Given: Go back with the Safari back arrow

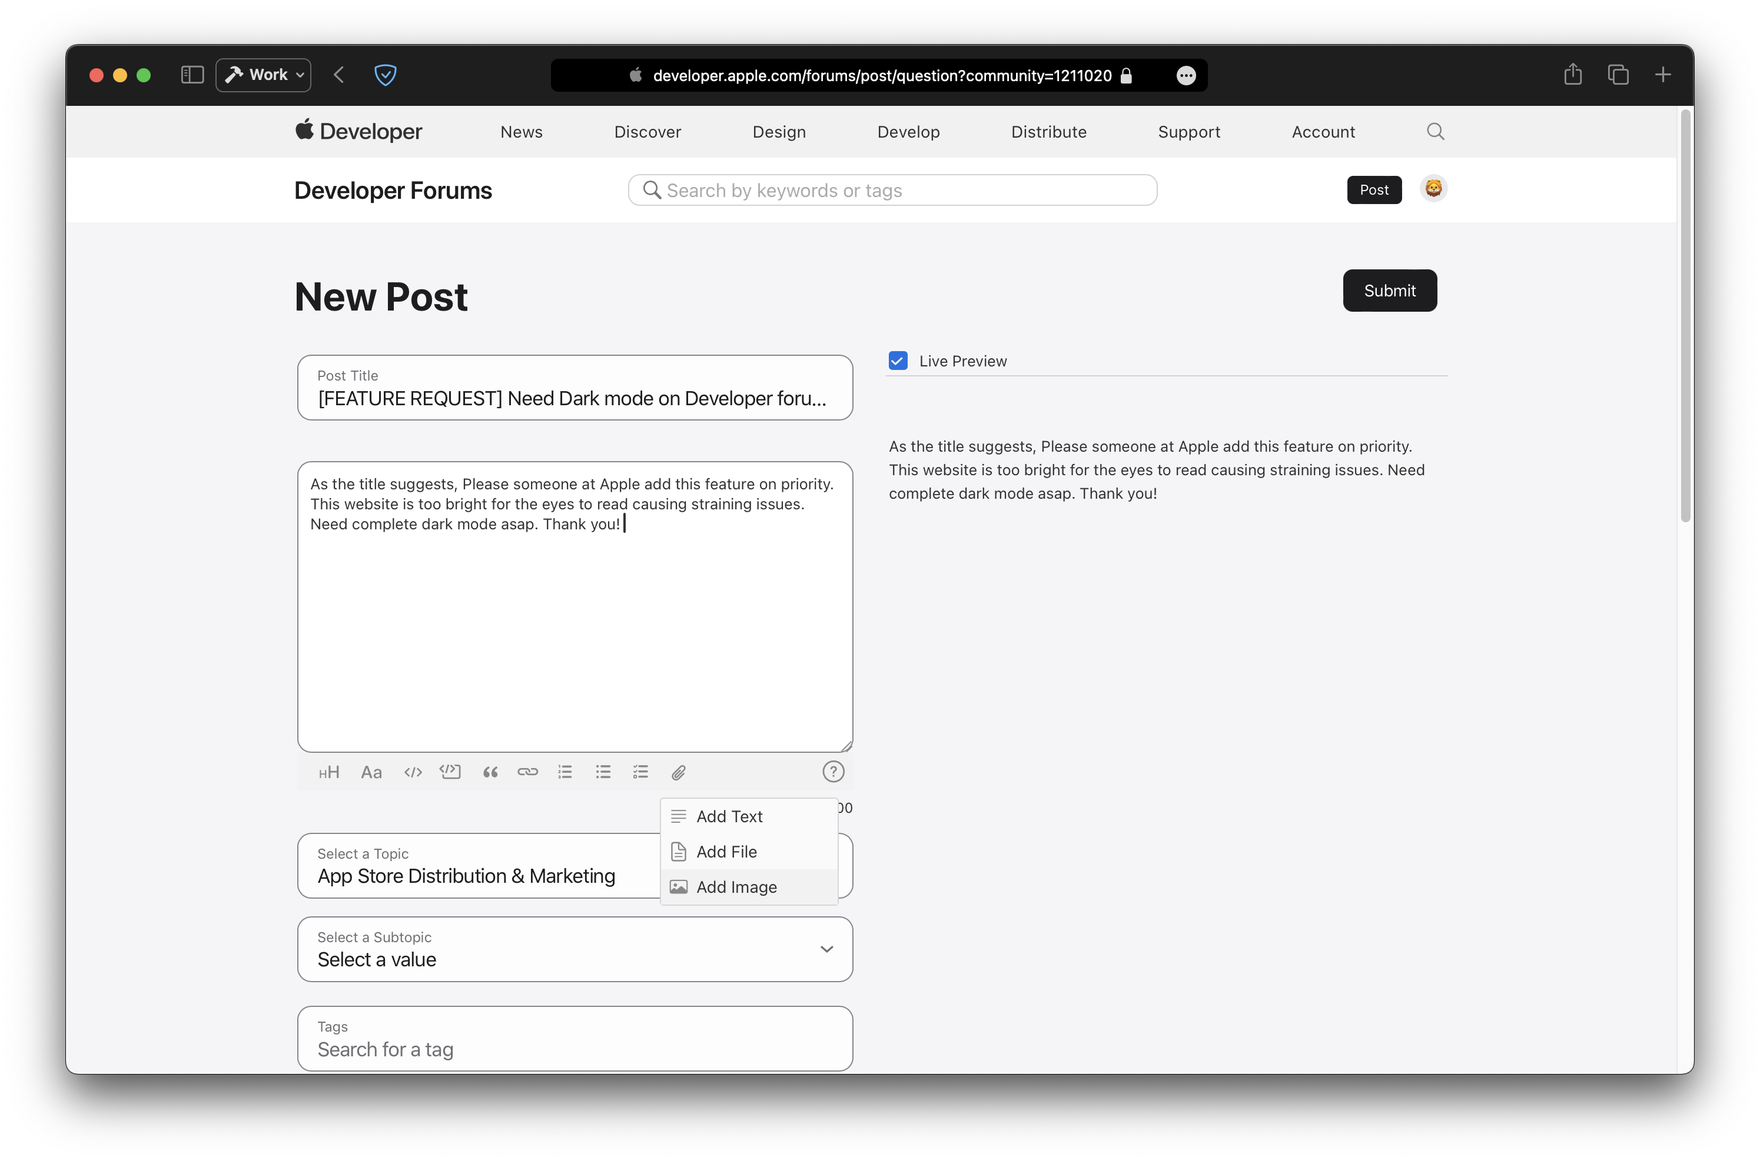Looking at the screenshot, I should pyautogui.click(x=338, y=75).
